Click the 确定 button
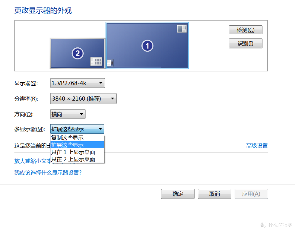Screen dimensions: 295x231 pyautogui.click(x=178, y=194)
